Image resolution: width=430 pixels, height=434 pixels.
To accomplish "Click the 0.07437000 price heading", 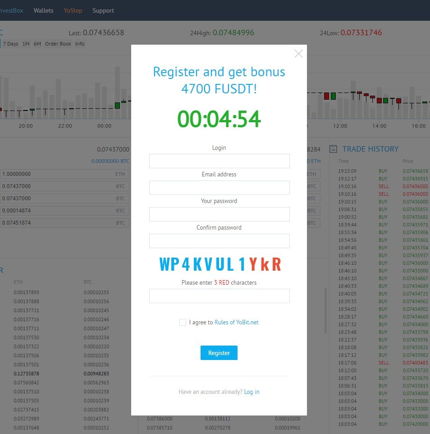I will pyautogui.click(x=113, y=149).
